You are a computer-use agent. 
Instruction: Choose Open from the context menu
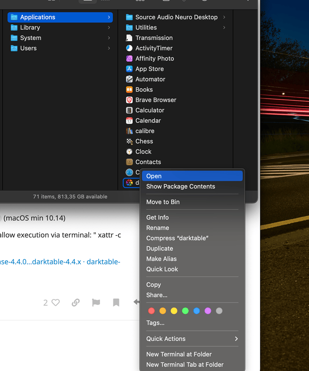click(154, 176)
